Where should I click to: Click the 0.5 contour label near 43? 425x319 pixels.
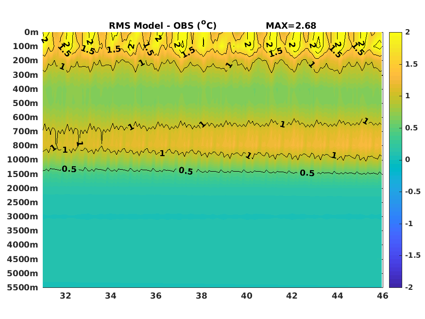pyautogui.click(x=307, y=173)
